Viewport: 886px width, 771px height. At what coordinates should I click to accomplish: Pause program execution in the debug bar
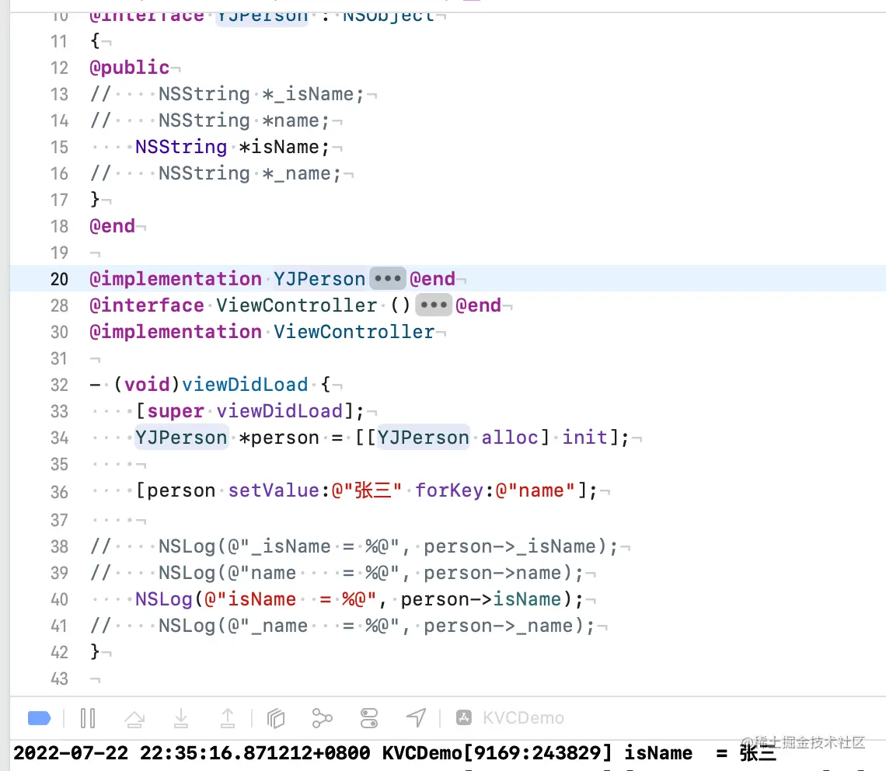(88, 717)
